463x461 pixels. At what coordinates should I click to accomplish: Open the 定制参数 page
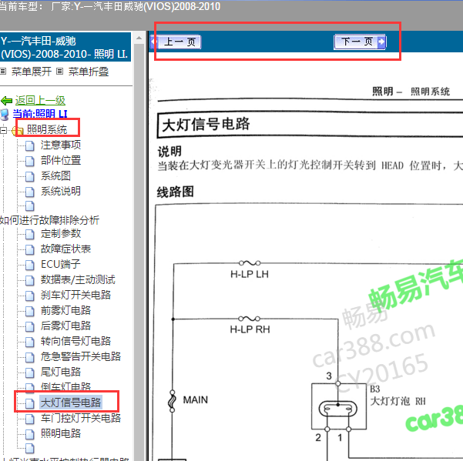(x=61, y=233)
